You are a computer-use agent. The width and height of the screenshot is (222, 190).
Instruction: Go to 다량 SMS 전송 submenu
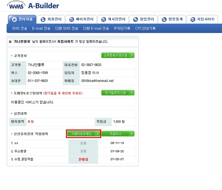click(x=66, y=28)
